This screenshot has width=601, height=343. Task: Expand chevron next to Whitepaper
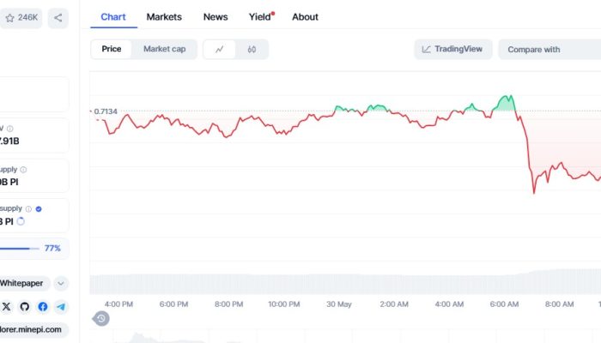pos(60,283)
